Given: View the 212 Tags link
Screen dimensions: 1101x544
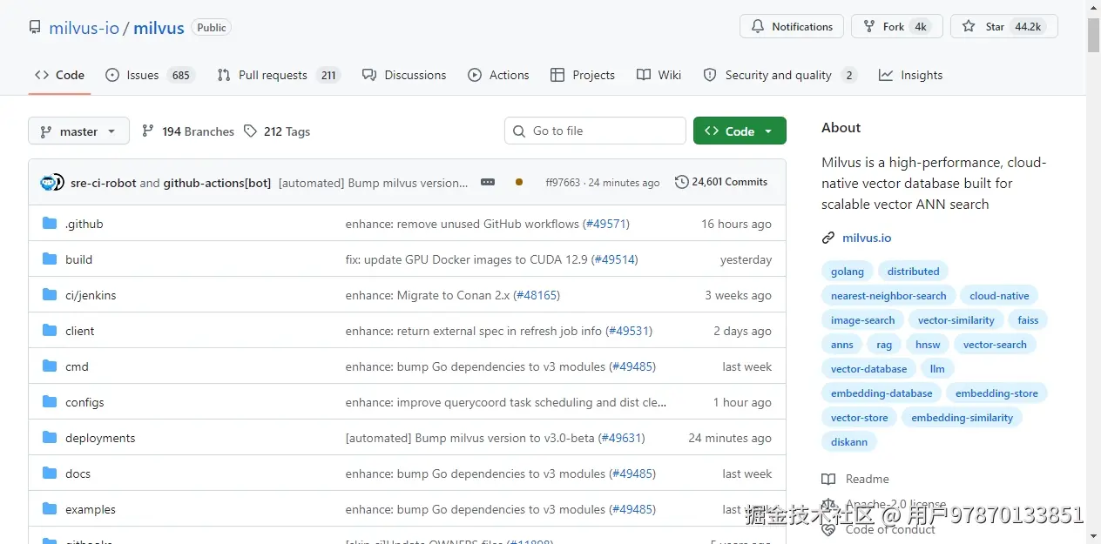Looking at the screenshot, I should coord(277,131).
